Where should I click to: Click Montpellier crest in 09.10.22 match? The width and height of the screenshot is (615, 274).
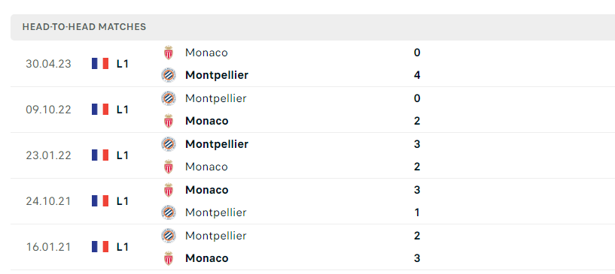(169, 98)
